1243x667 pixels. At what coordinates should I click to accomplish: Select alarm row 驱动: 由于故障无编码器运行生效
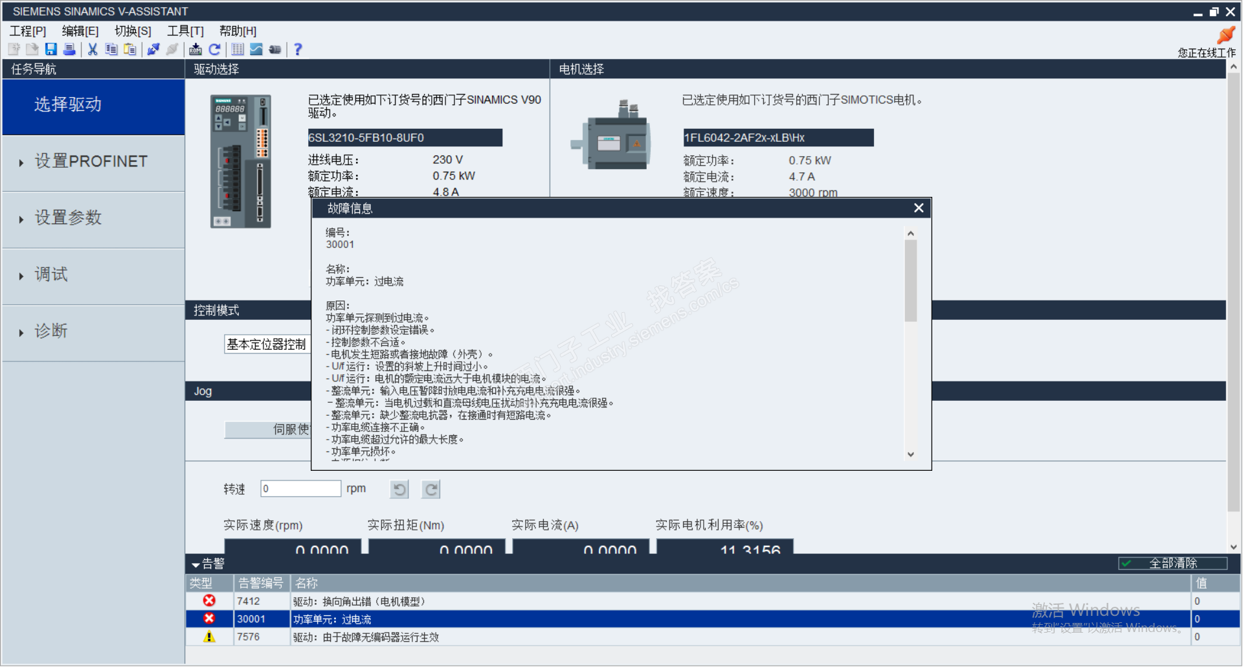click(713, 637)
